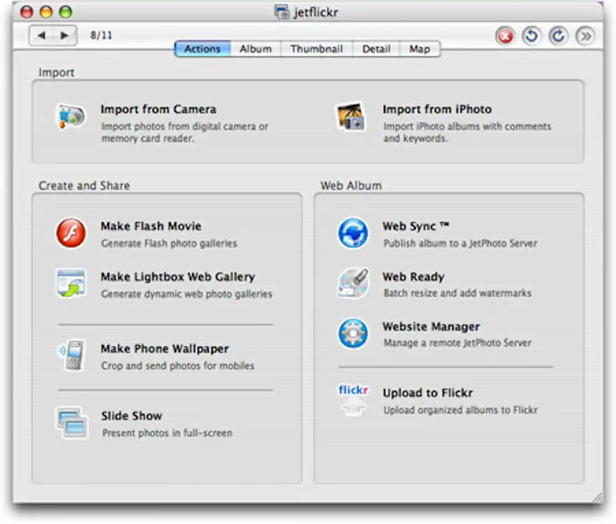Select the Make Flash Movie icon

coord(71,233)
